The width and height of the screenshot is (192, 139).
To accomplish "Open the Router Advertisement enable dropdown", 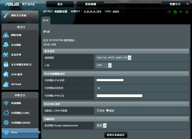I will click(x=101, y=125).
